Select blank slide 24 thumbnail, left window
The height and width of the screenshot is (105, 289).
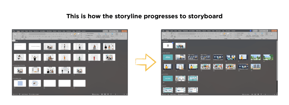[x=79, y=83]
